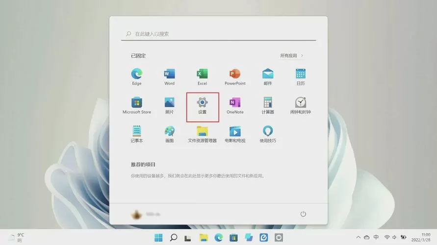The image size is (437, 245).
Task: Open the user account profile
Action: (x=146, y=214)
